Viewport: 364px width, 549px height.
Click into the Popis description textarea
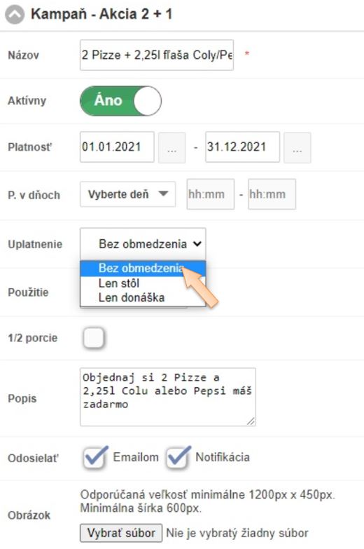click(x=167, y=397)
